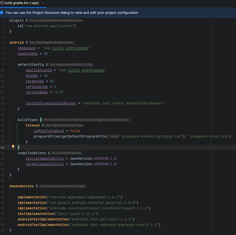Click the "plugins" keyword on line 1
236x235 pixels.
pyautogui.click(x=17, y=20)
